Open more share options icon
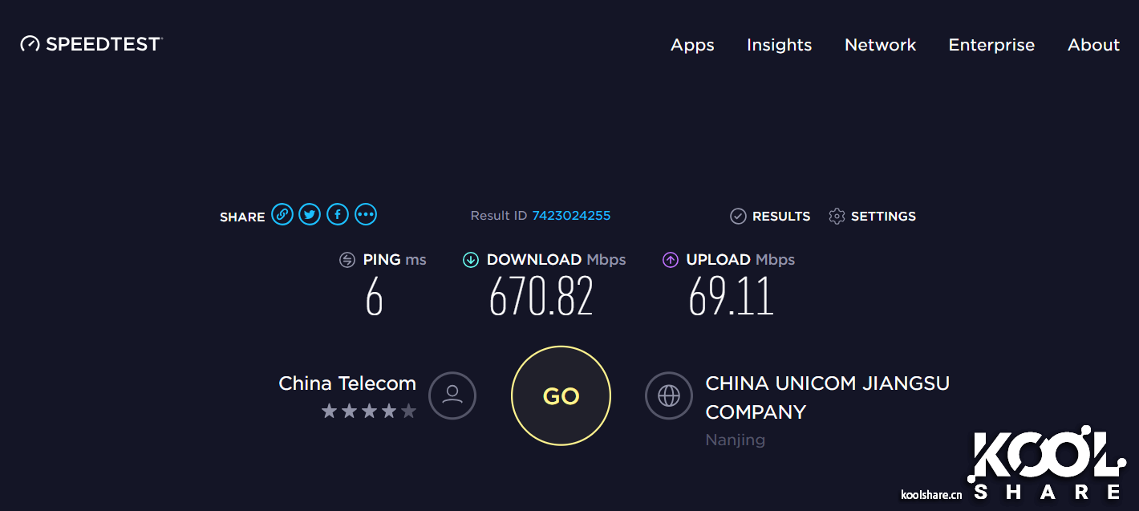This screenshot has height=511, width=1139. [x=366, y=214]
